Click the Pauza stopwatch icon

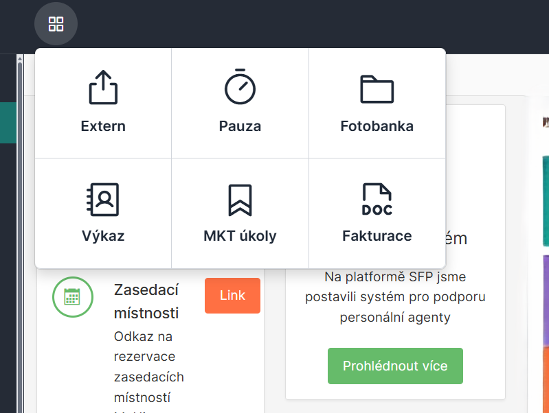(240, 86)
